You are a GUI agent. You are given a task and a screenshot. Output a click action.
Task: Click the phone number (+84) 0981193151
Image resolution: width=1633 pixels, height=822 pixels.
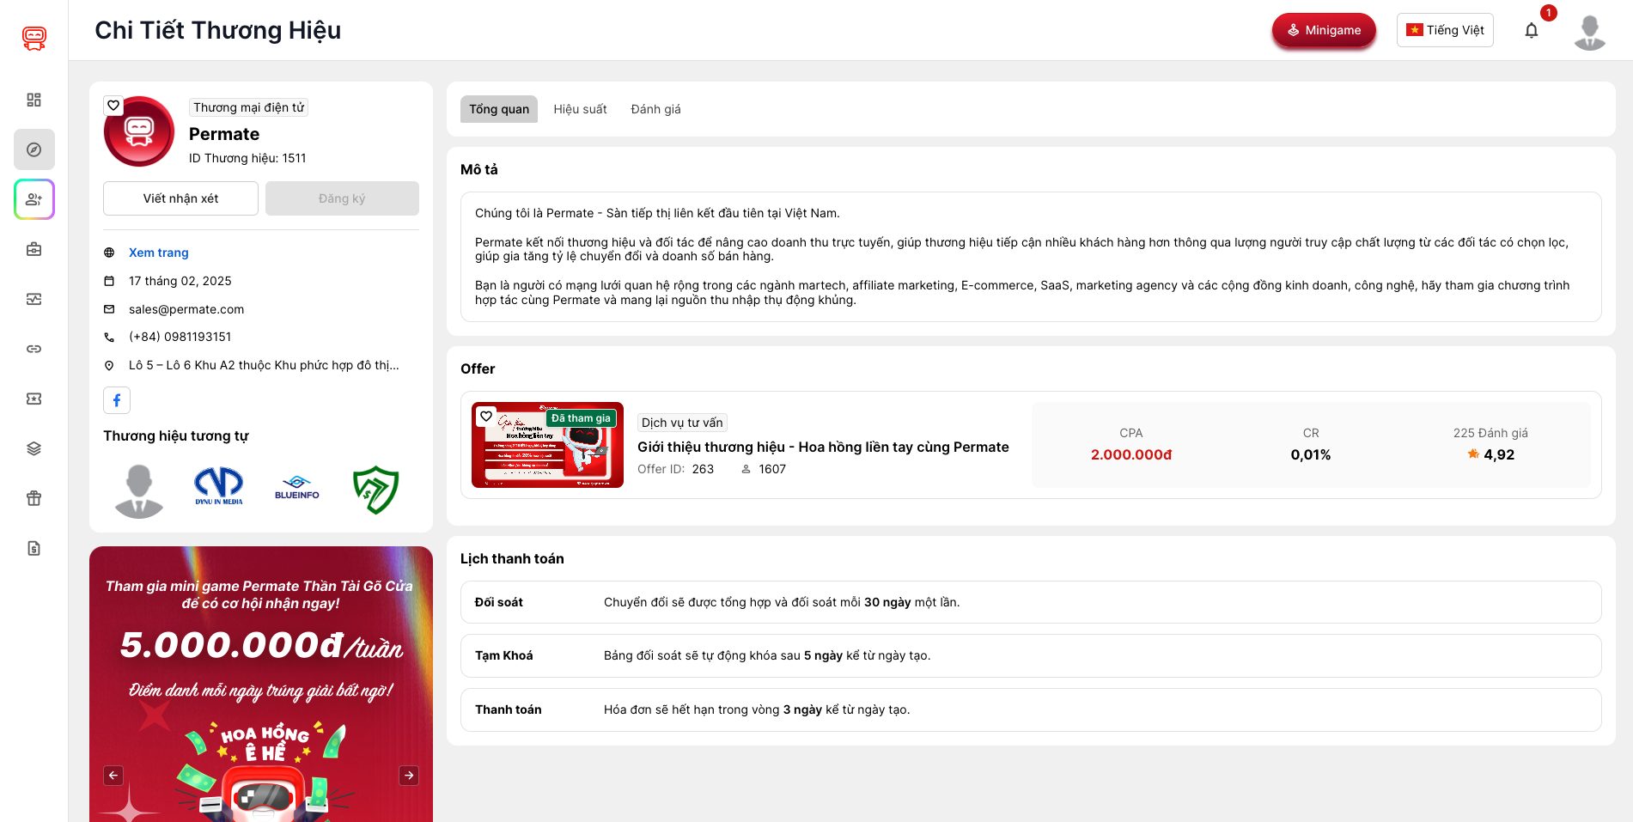[x=180, y=337]
